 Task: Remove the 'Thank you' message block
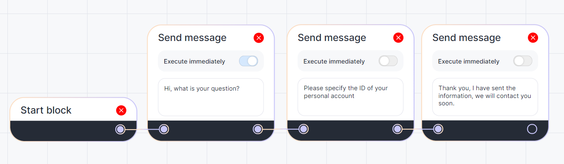pos(533,38)
